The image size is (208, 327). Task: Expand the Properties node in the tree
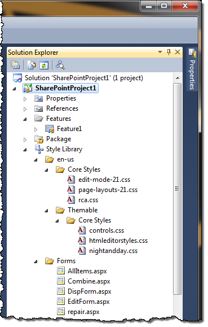pos(25,99)
